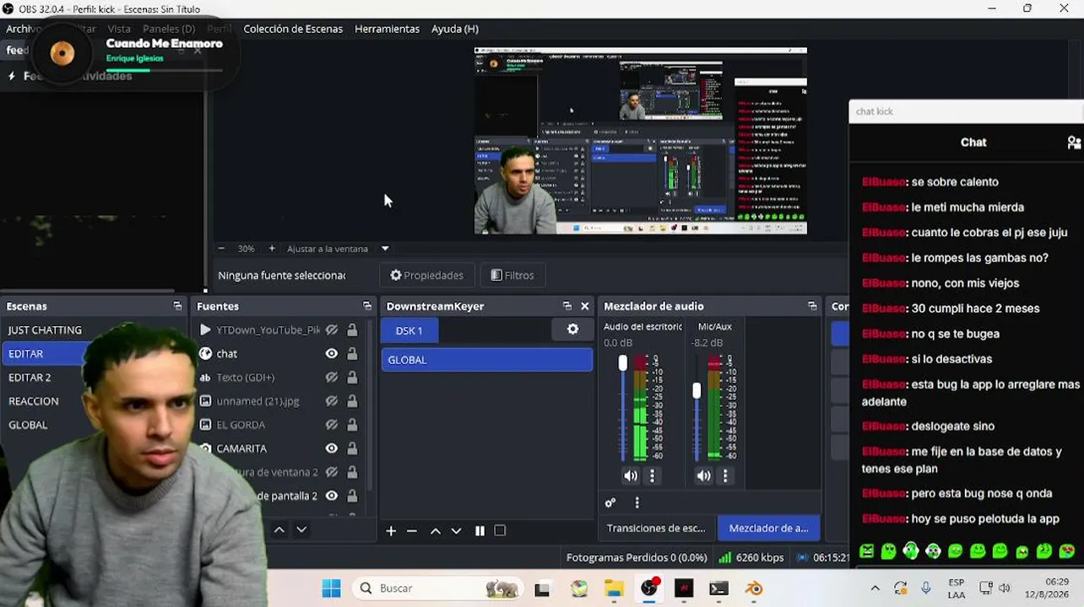Close the DownstreamKeyer dock
The image size is (1084, 607).
pos(585,306)
